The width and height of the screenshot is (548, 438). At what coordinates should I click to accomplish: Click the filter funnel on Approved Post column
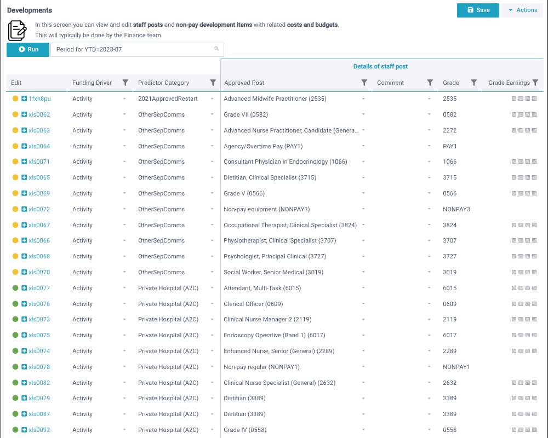(x=364, y=83)
